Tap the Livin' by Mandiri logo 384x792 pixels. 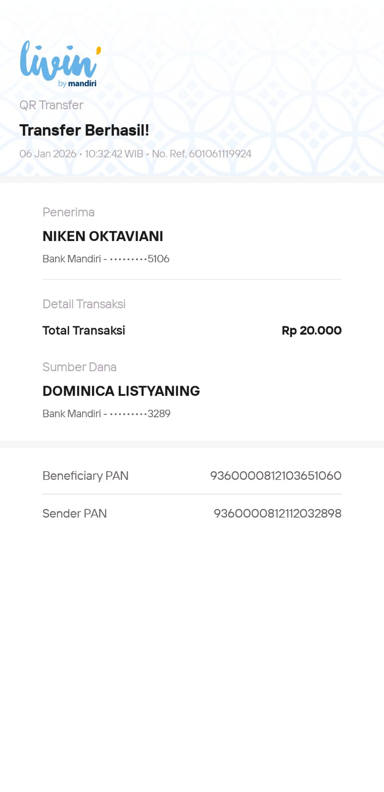click(59, 61)
